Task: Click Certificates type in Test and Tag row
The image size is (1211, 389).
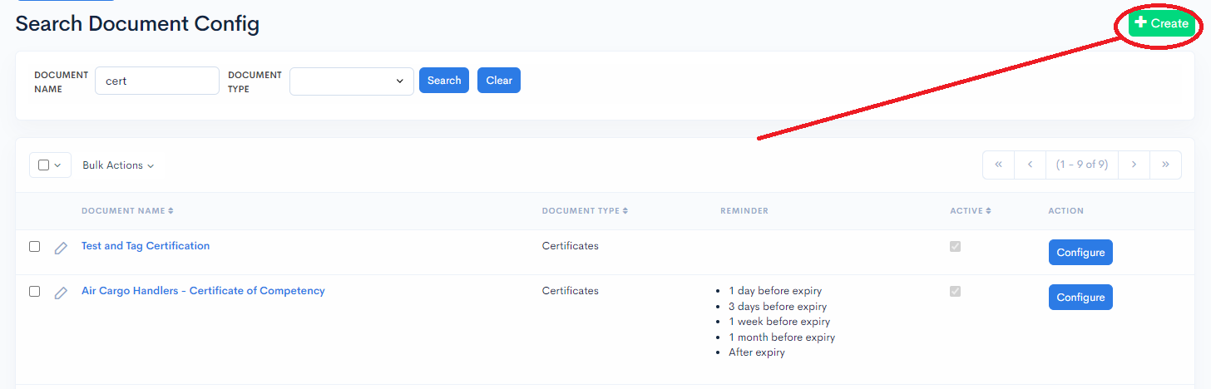Action: coord(571,246)
